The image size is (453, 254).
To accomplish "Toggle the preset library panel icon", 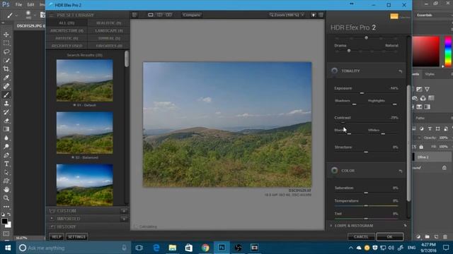I will coord(134,15).
